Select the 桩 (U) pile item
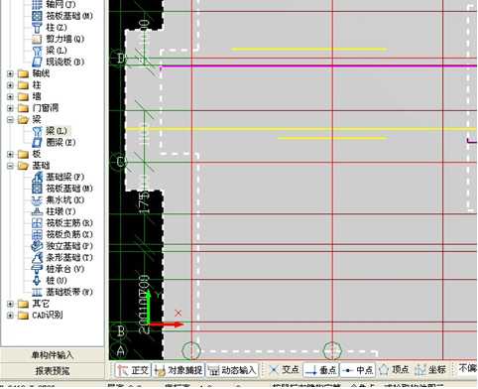This screenshot has height=389, width=478. tap(50, 281)
